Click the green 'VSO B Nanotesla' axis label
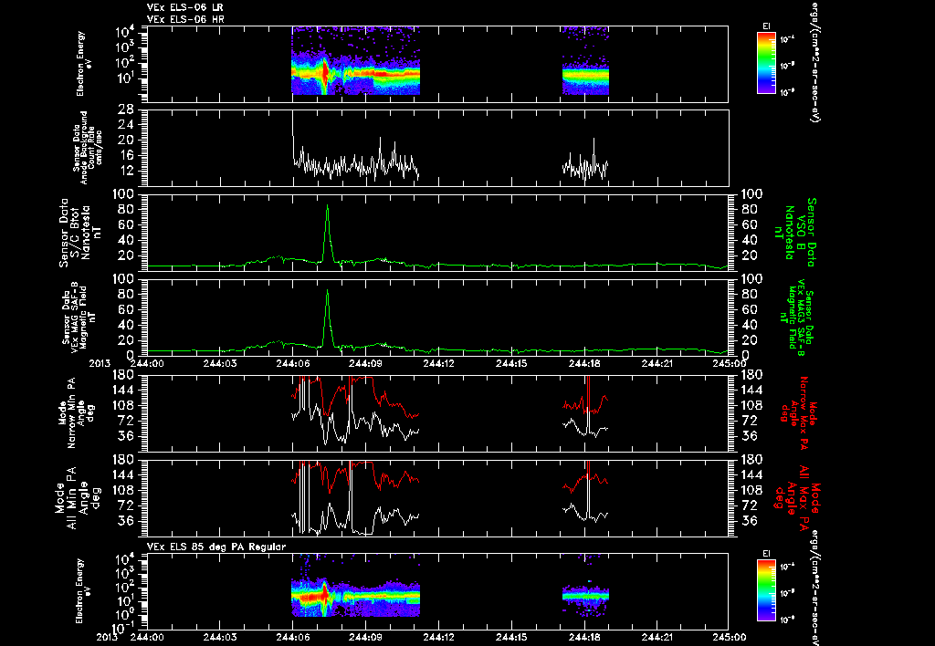The height and width of the screenshot is (646, 935). (x=795, y=233)
